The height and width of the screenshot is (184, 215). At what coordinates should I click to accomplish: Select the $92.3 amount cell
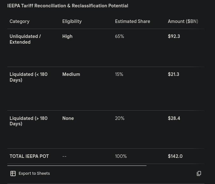174,36
